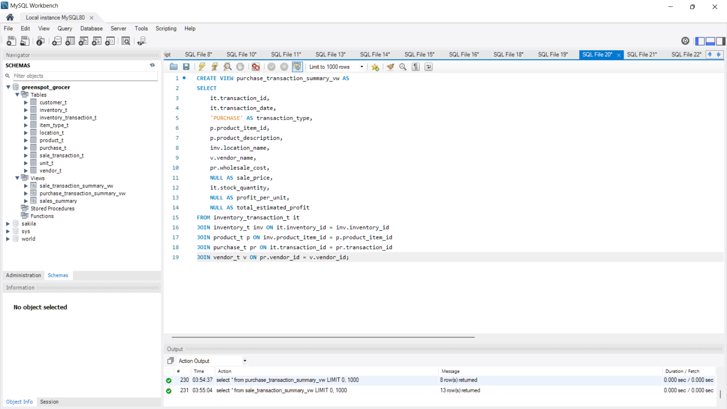The width and height of the screenshot is (727, 409).
Task: Collapse the Views folder
Action: click(17, 178)
